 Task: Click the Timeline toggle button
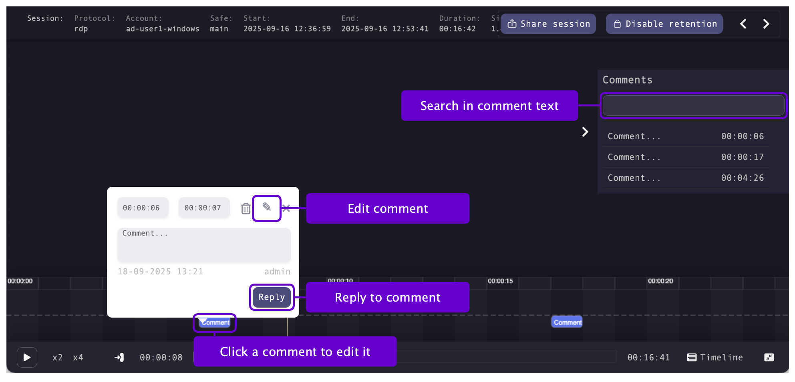pos(715,357)
